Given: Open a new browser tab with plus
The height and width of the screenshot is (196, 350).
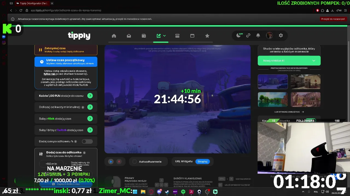Looking at the screenshot, I should pyautogui.click(x=52, y=3).
